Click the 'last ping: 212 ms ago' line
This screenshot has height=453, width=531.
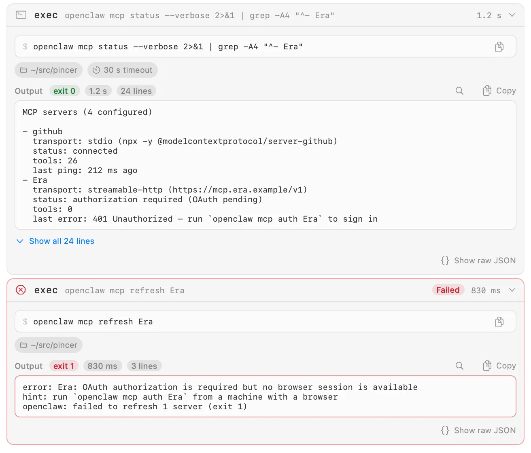click(85, 171)
